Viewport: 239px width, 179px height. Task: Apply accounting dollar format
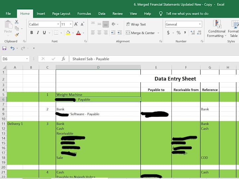coord(168,32)
